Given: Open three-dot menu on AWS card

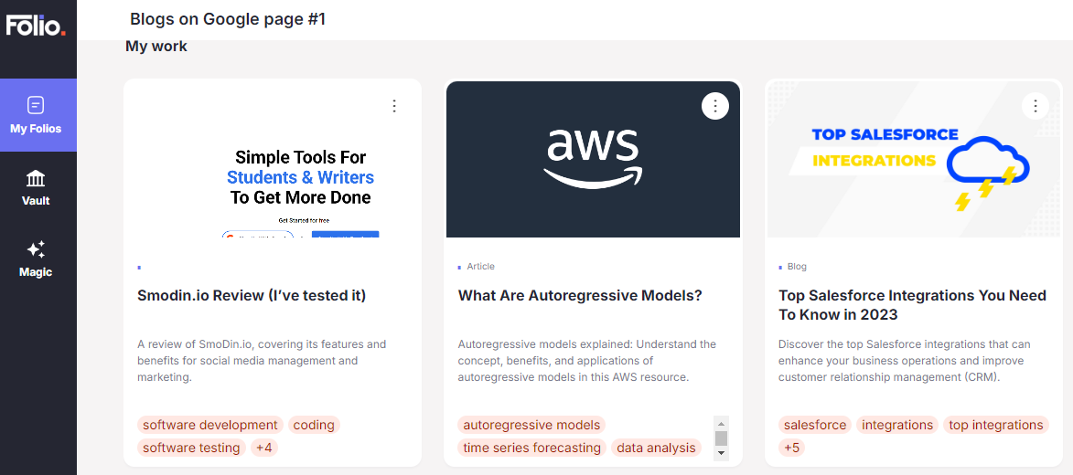Looking at the screenshot, I should [715, 106].
